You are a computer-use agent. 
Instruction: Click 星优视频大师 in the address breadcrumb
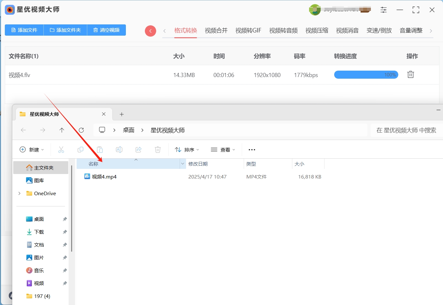168,130
